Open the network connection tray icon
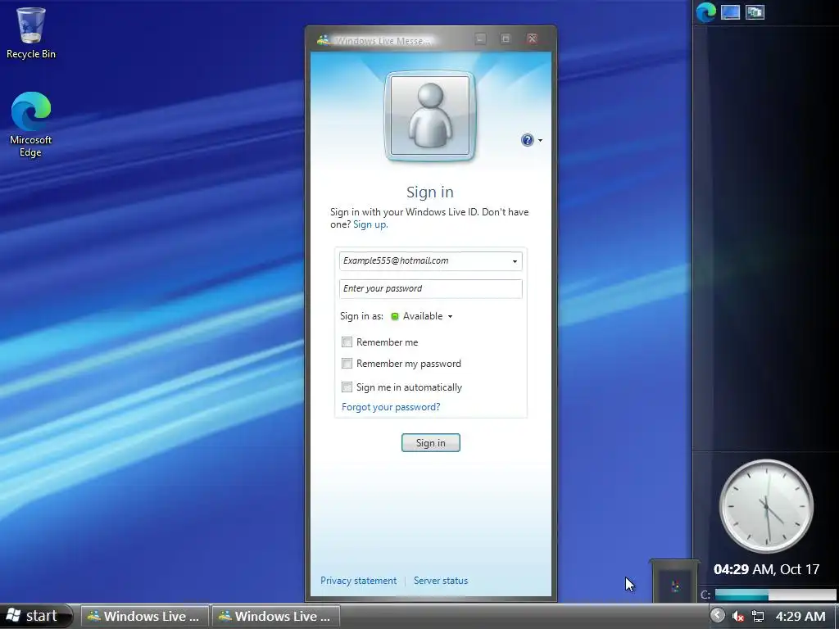Screen dimensions: 839x629 click(x=758, y=617)
